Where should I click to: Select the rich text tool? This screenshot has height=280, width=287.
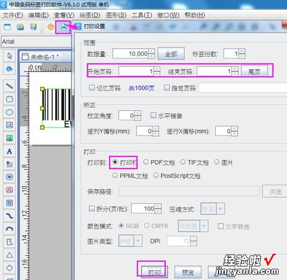click(x=9, y=164)
